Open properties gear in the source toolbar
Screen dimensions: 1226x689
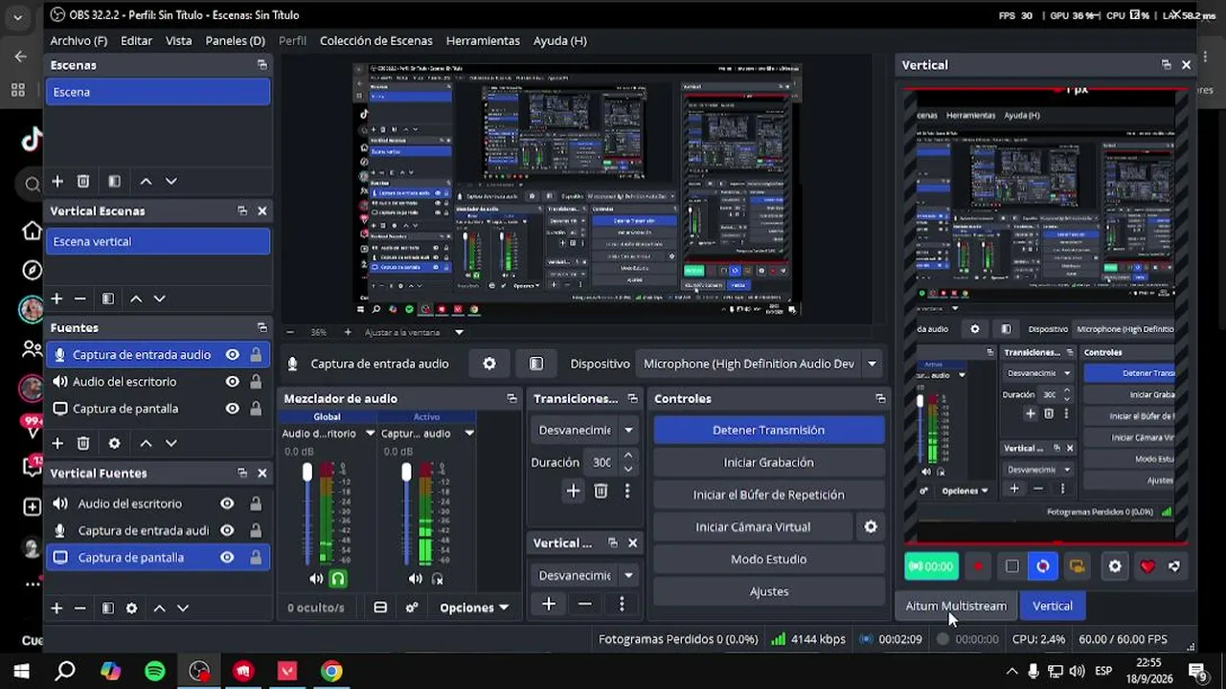[x=489, y=364]
